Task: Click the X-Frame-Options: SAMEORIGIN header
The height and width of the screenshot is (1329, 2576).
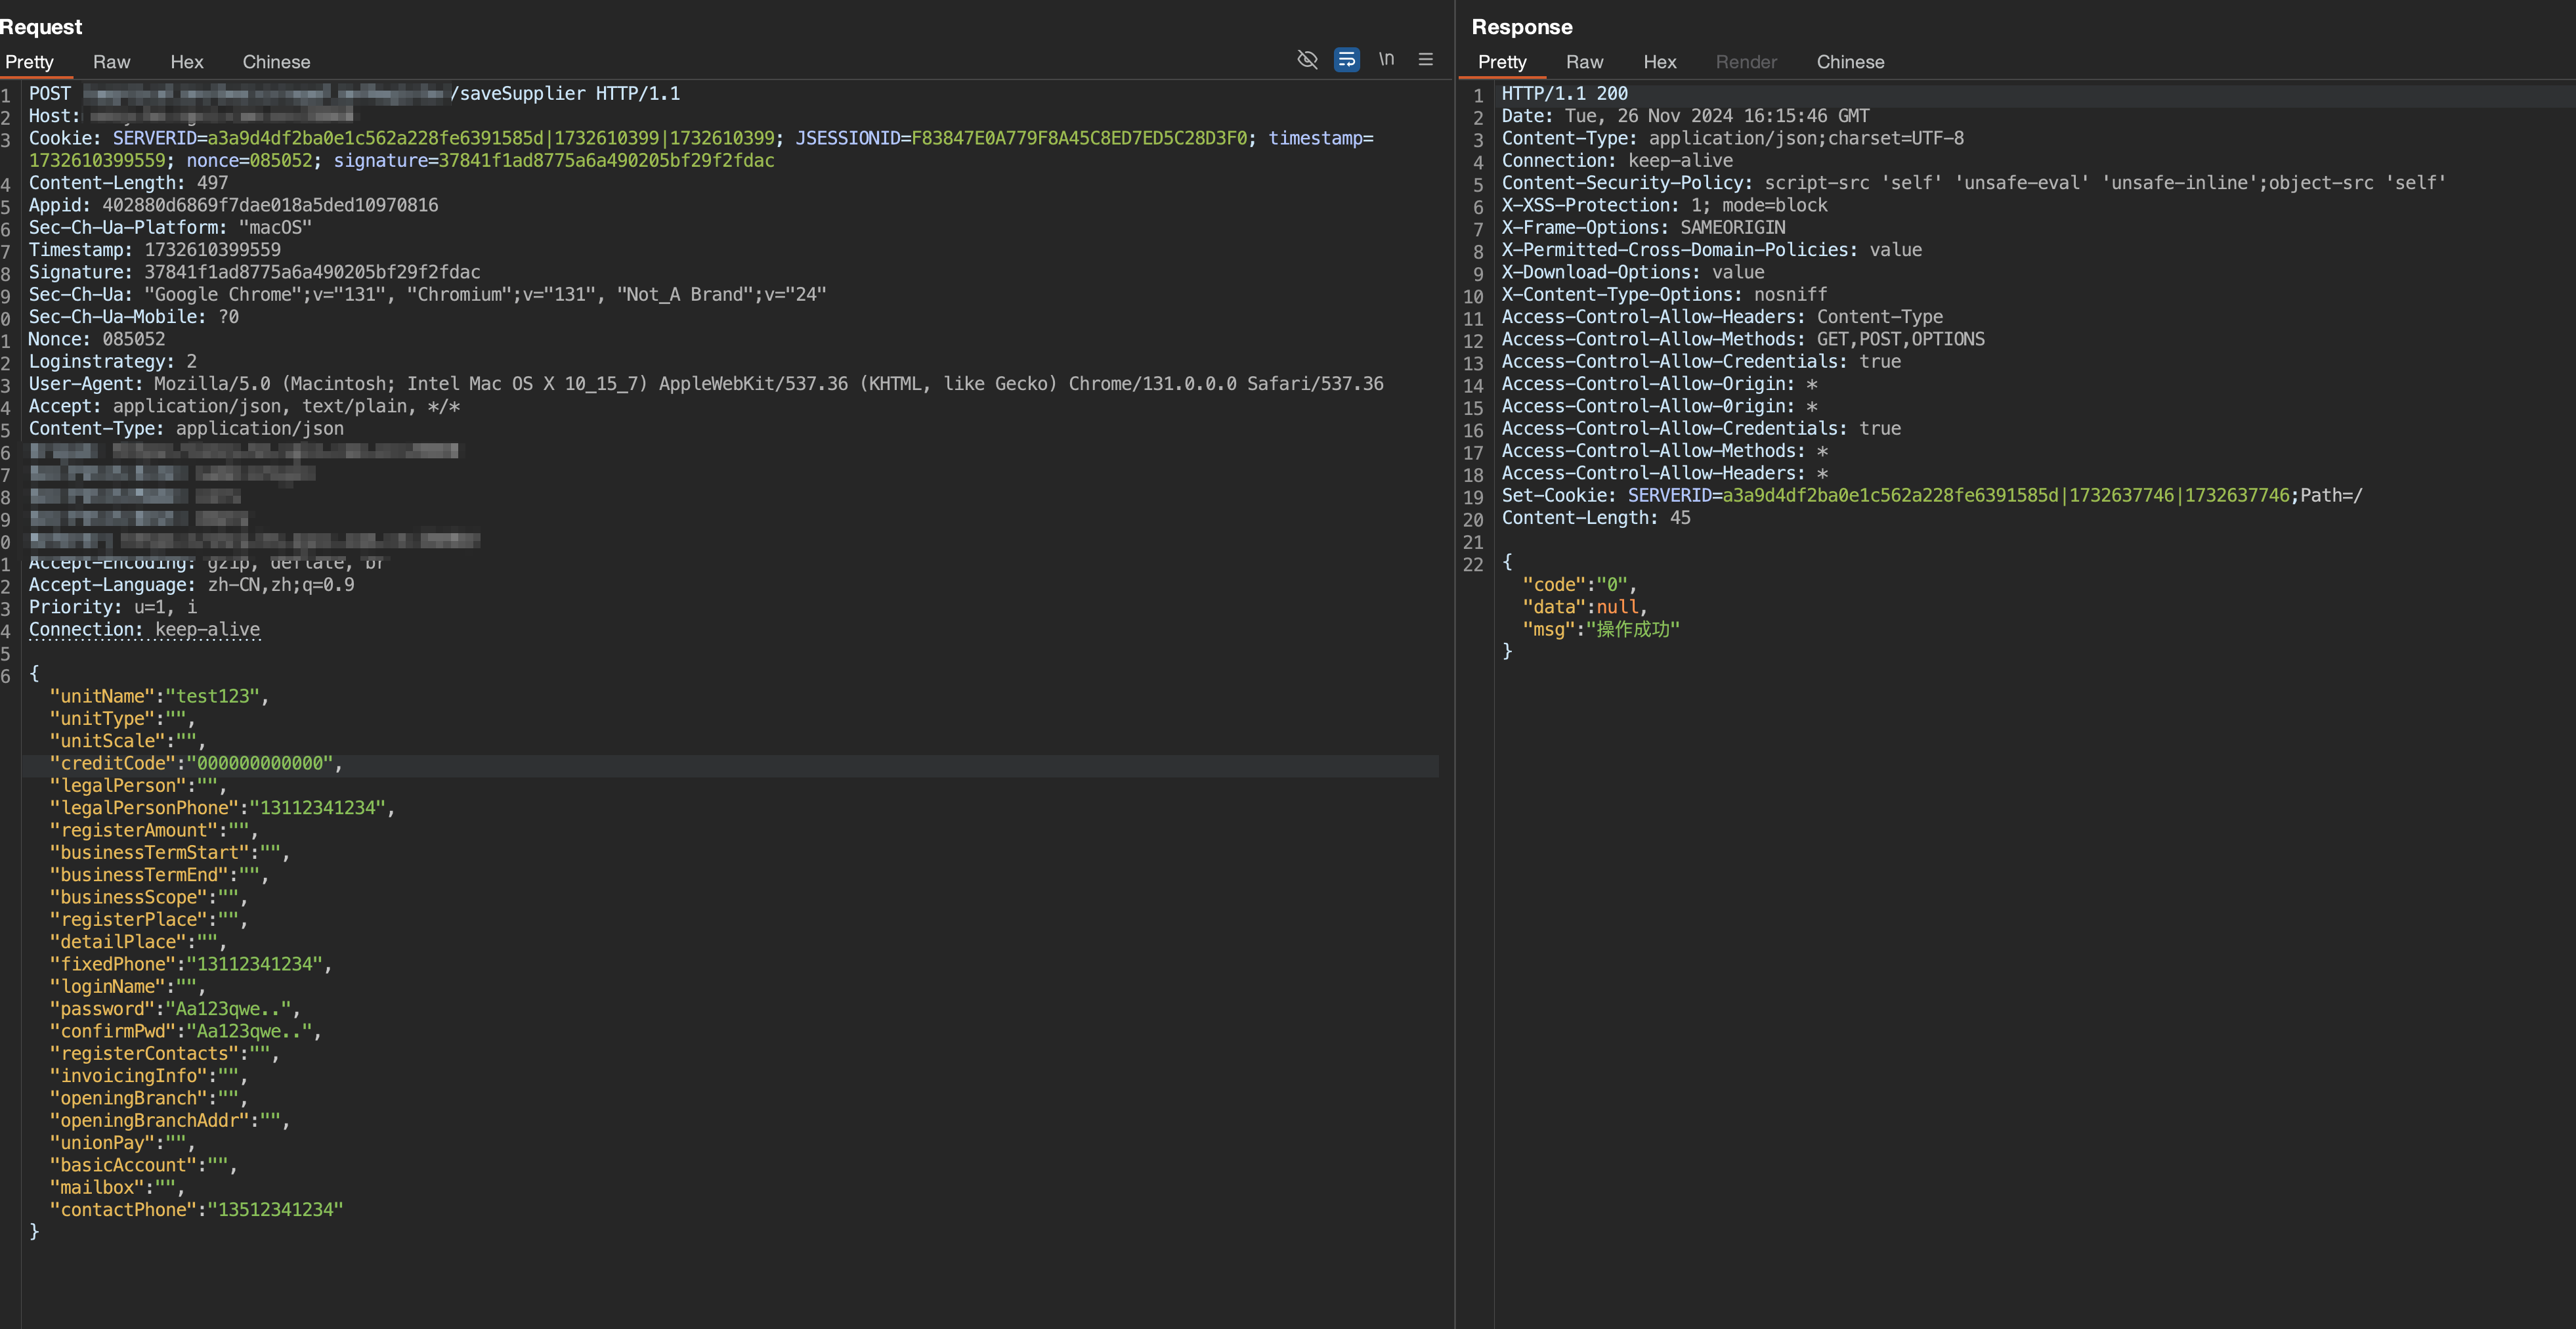Action: coord(1643,228)
